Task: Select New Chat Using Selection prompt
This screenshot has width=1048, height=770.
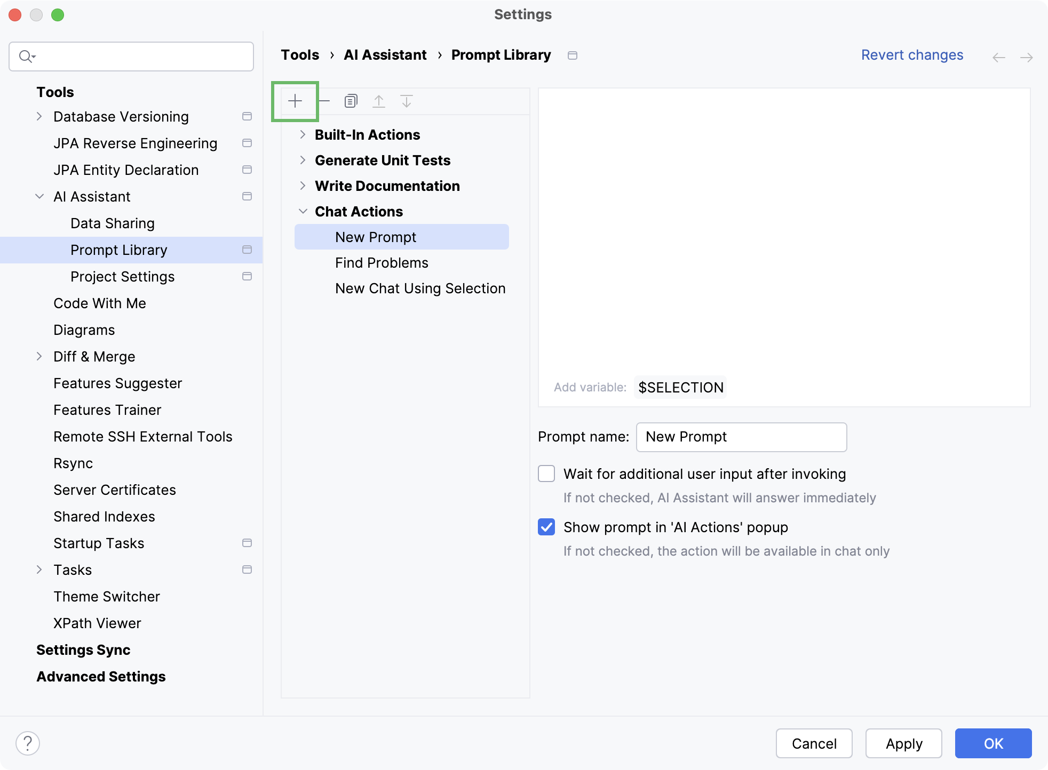Action: click(420, 288)
